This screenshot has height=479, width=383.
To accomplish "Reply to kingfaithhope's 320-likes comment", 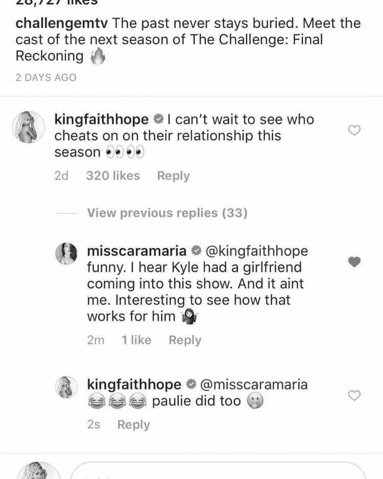I will [x=174, y=176].
